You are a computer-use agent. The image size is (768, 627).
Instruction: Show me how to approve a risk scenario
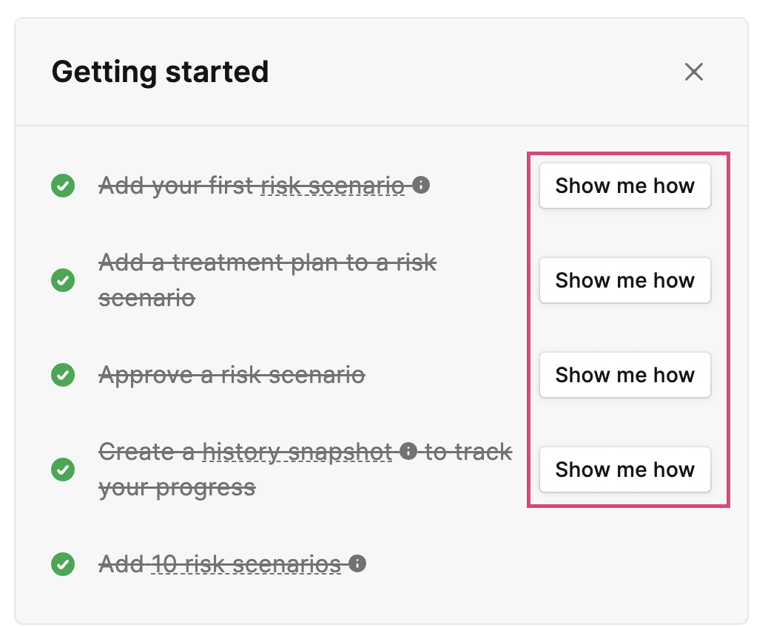[x=624, y=375]
